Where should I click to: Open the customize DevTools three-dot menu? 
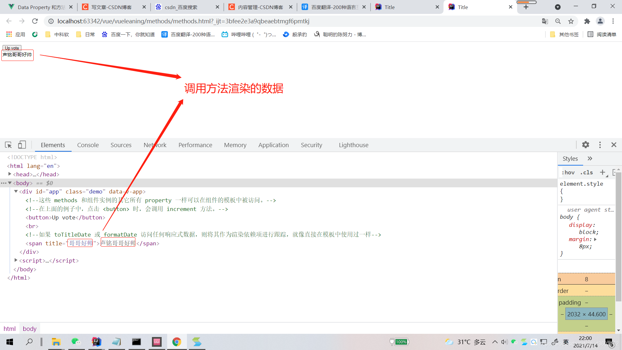click(x=600, y=145)
